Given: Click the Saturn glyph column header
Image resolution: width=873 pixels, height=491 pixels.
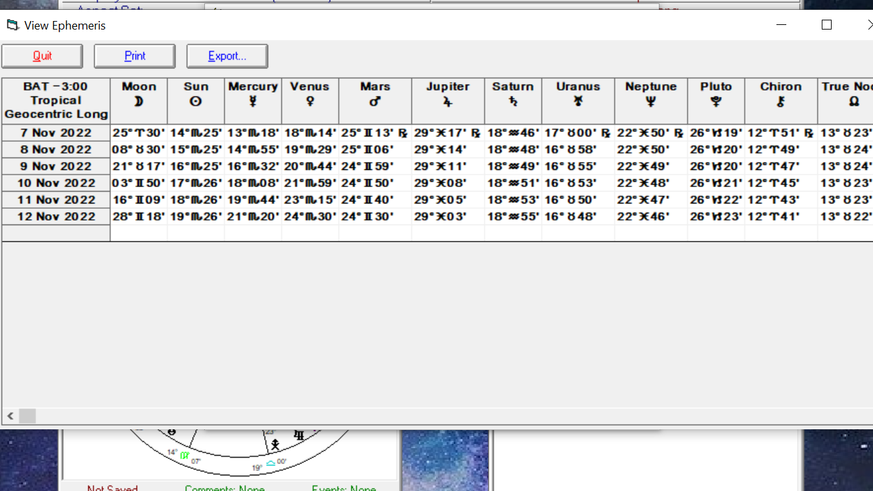Looking at the screenshot, I should coord(512,102).
